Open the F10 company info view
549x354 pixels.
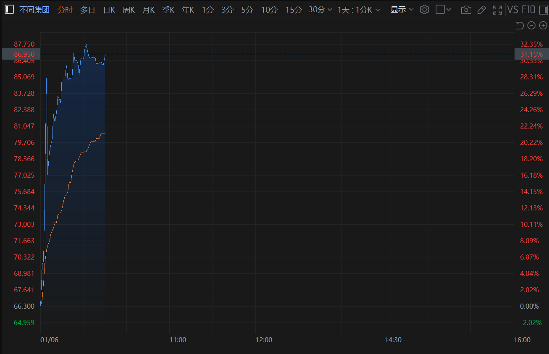coord(528,10)
